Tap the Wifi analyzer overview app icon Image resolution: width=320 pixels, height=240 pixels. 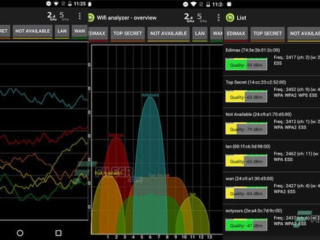[91, 18]
